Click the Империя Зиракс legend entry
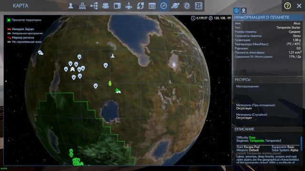 23,29
